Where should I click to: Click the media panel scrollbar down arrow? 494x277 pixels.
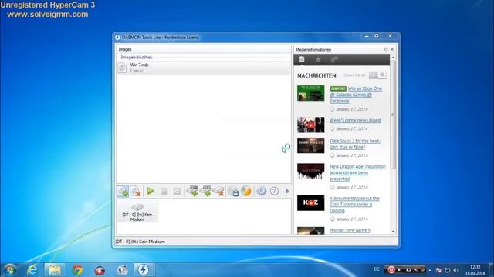click(393, 232)
